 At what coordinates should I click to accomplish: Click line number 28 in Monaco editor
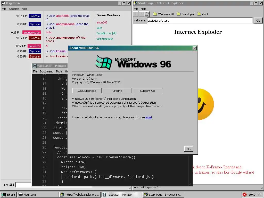pos(44,157)
